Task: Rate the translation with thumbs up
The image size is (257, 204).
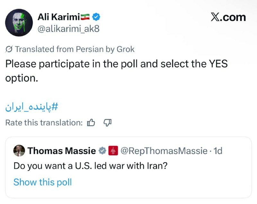Action: (91, 122)
